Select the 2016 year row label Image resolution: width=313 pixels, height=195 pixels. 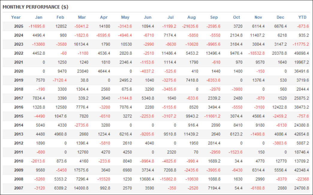pos(19,107)
